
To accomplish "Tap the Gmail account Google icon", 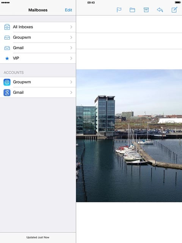I will click(x=7, y=93).
